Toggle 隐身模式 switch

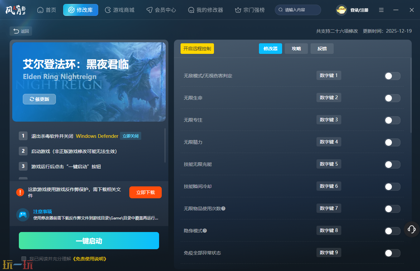coord(392,231)
